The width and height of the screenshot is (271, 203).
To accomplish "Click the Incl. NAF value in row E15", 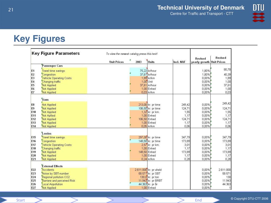I will click(186, 137).
